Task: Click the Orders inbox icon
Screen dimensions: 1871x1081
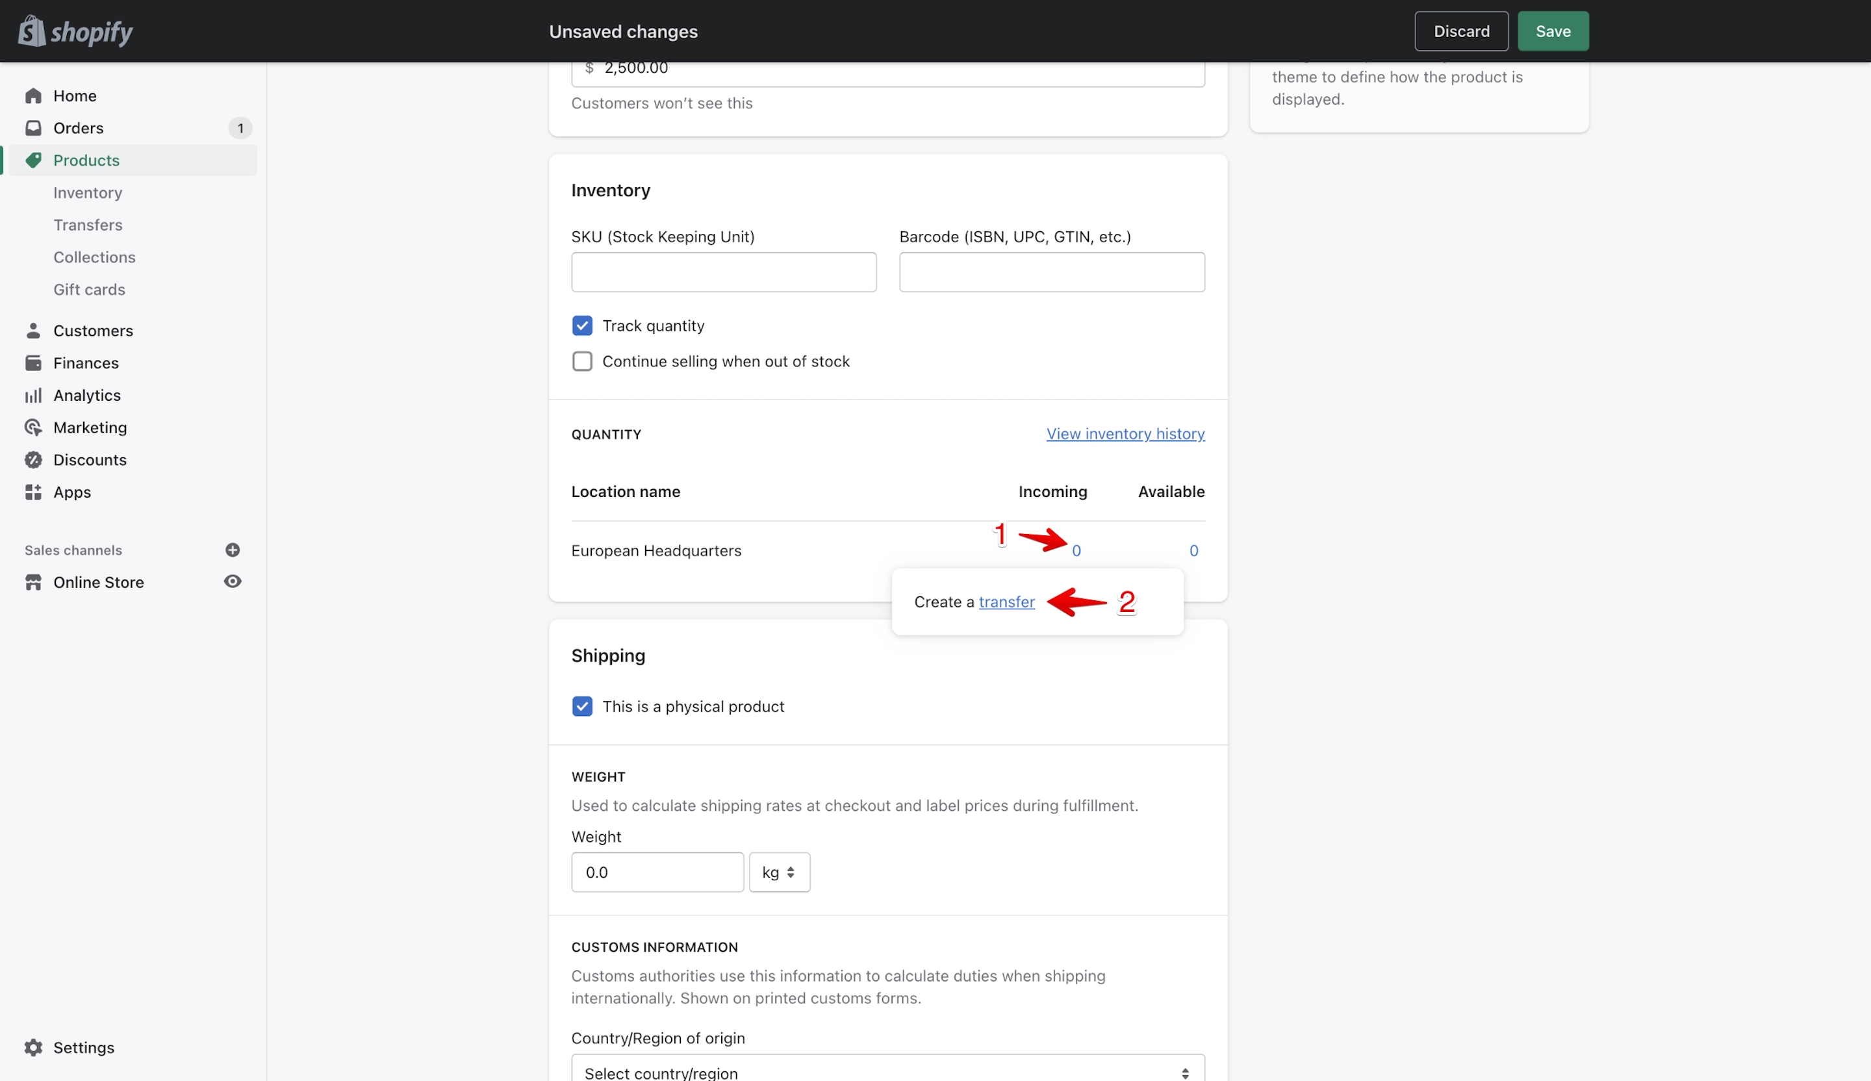Action: tap(32, 128)
